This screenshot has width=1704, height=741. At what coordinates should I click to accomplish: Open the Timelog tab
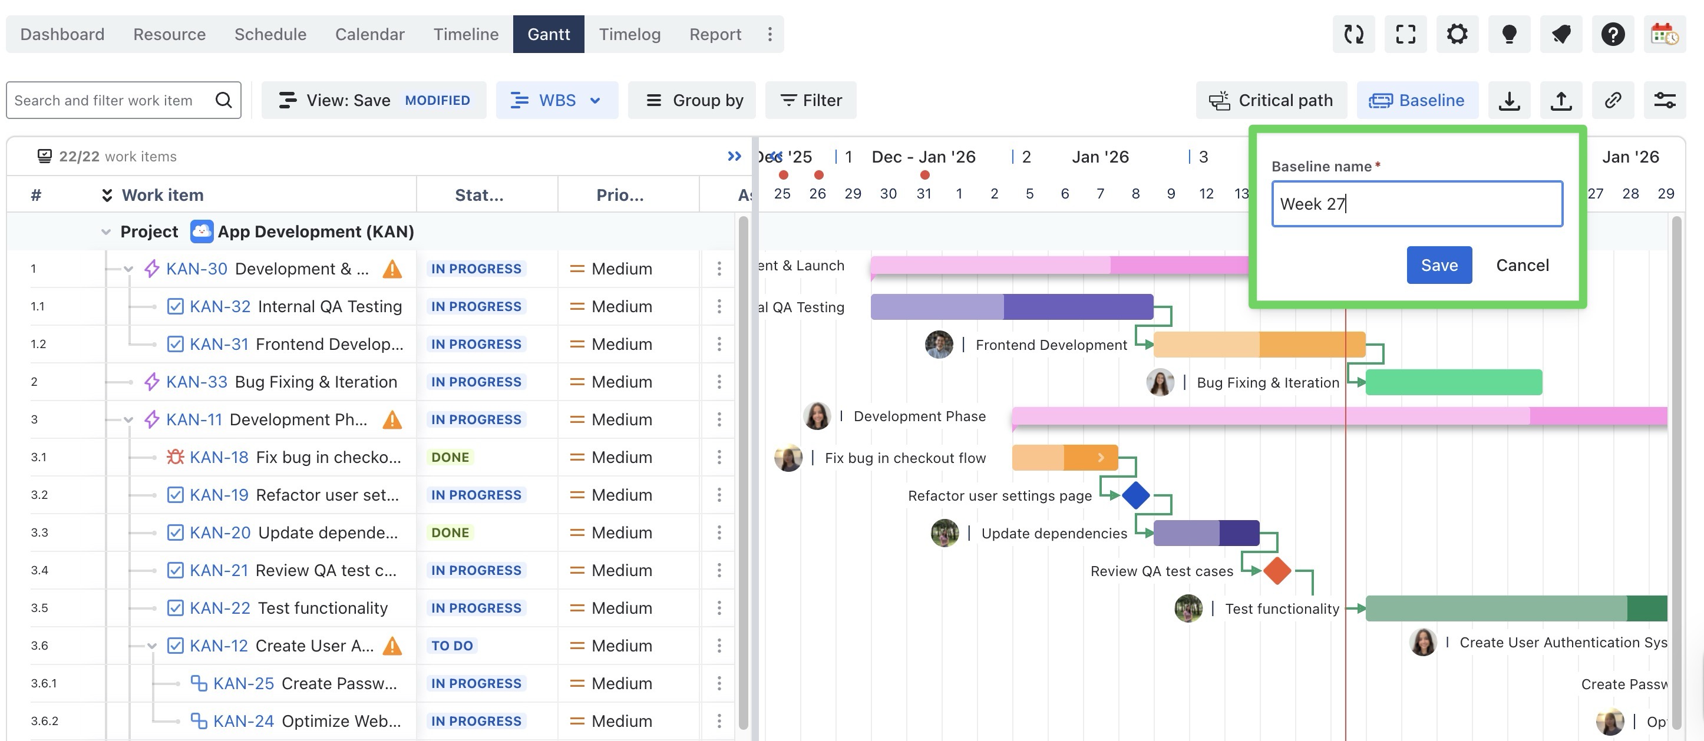[629, 34]
